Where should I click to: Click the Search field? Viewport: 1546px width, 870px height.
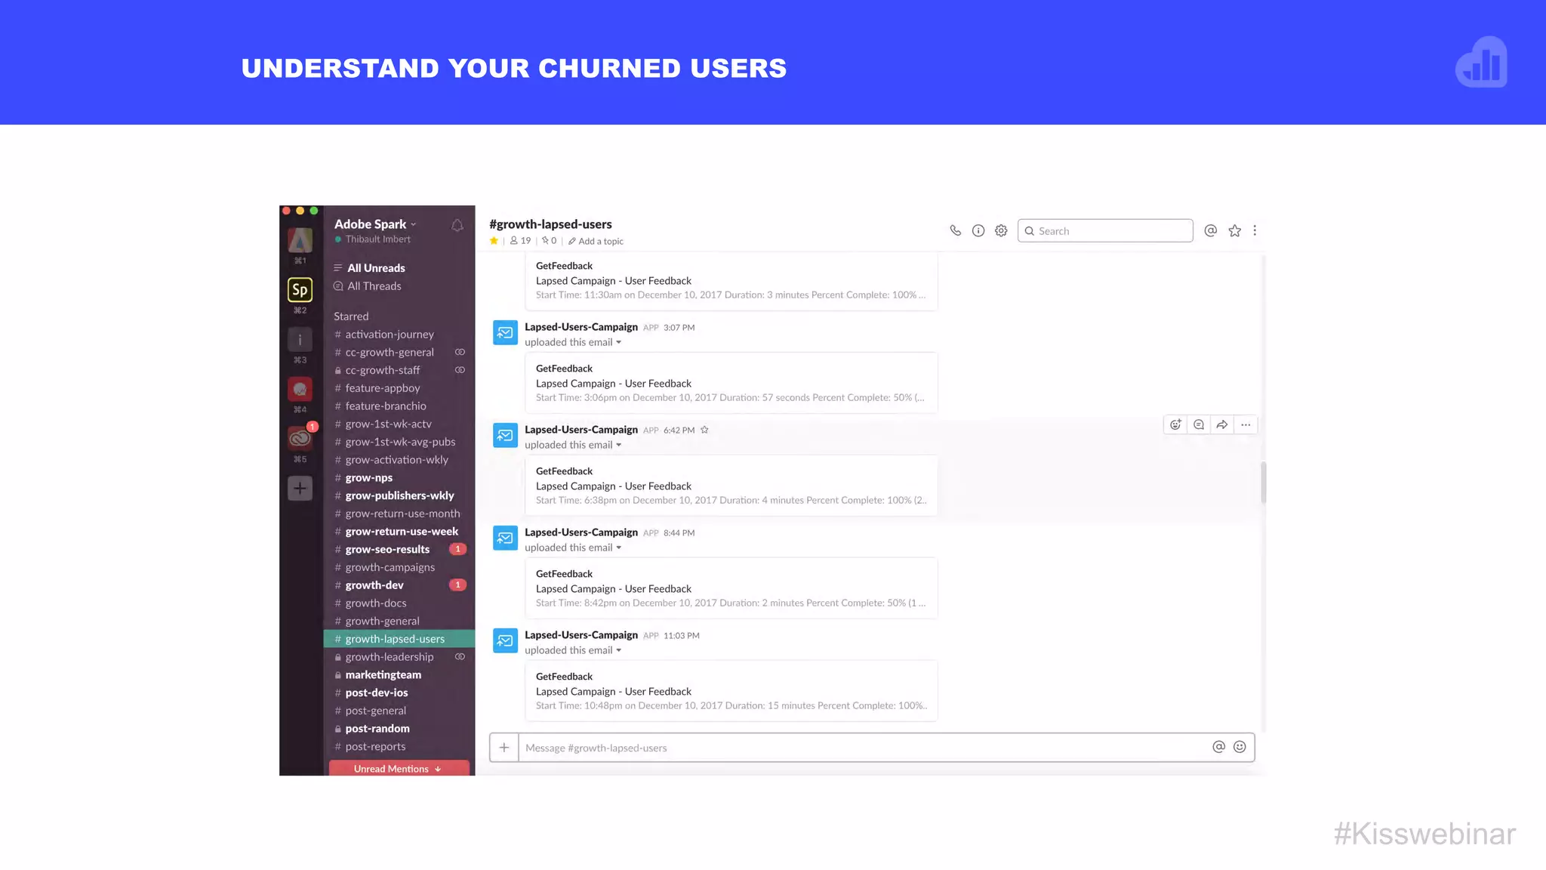point(1105,231)
